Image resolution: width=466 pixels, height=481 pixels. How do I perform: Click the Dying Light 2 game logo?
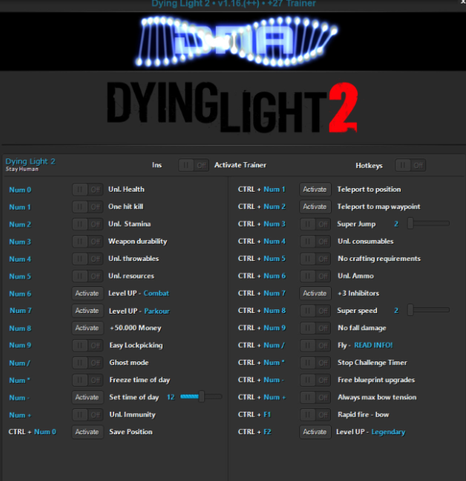click(x=232, y=107)
